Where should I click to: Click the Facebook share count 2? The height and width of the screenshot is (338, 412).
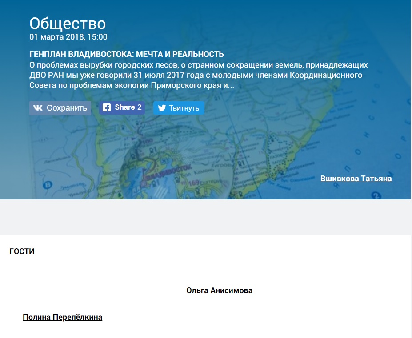pos(139,107)
